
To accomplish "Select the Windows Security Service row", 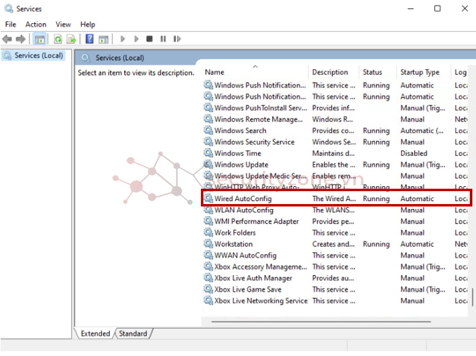I will click(336, 142).
